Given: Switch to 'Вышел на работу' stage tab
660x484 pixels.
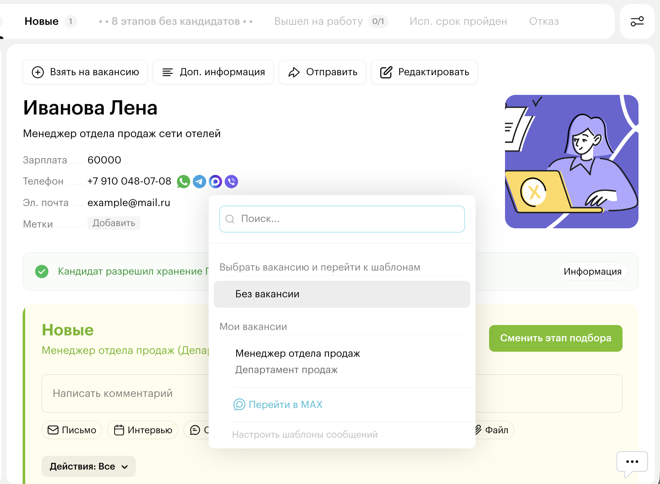Looking at the screenshot, I should (319, 21).
